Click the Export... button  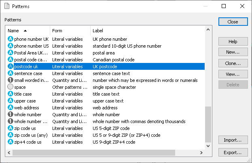[x=233, y=153]
